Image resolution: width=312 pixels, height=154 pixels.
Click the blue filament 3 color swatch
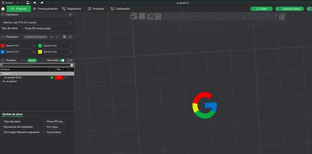pos(2,52)
